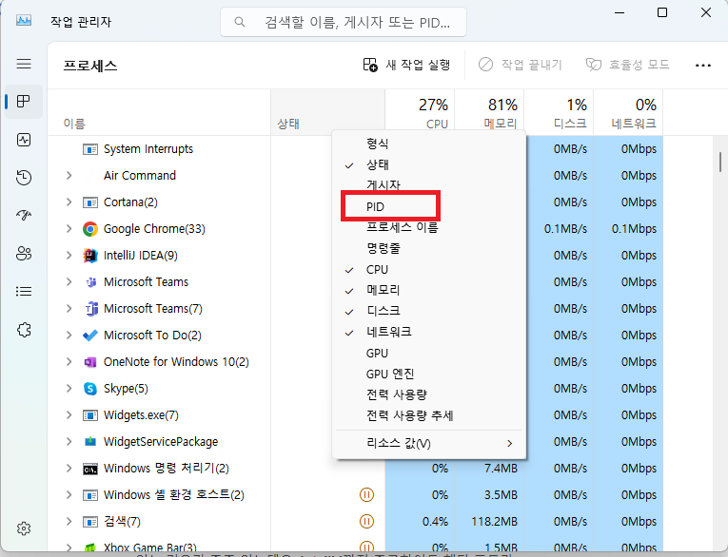Open the Performance page icon

coord(24,140)
